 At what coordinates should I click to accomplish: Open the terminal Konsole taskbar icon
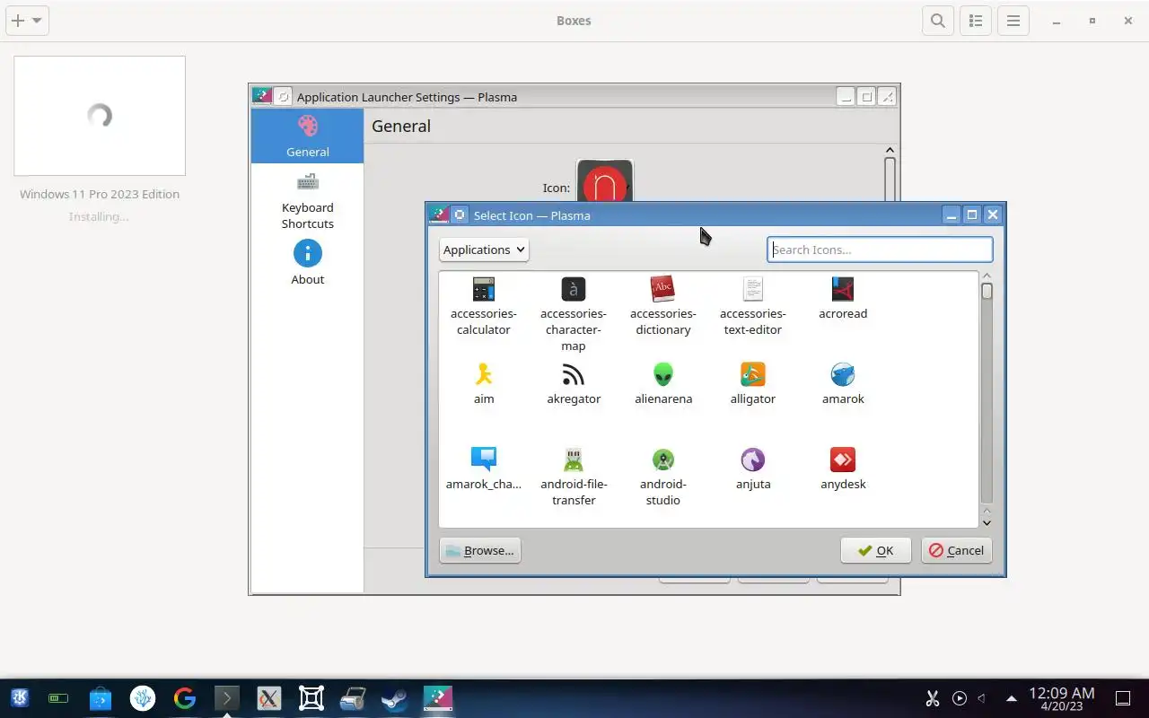click(x=226, y=698)
